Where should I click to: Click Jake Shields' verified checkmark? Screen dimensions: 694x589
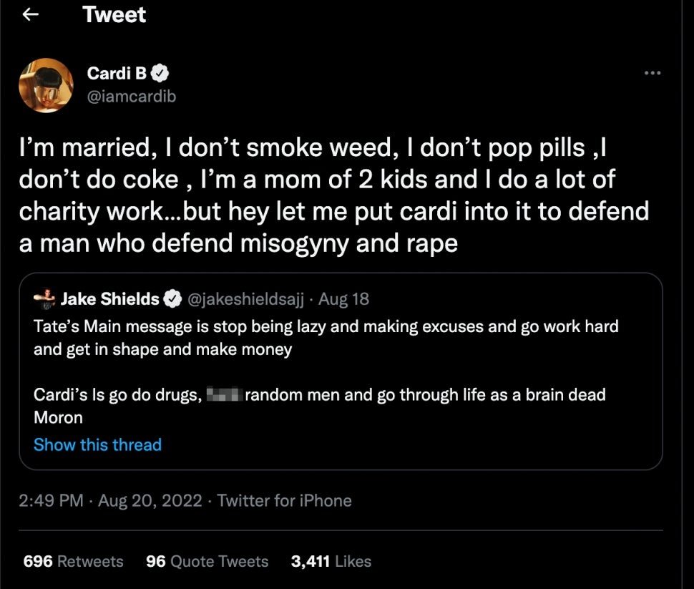tap(172, 299)
